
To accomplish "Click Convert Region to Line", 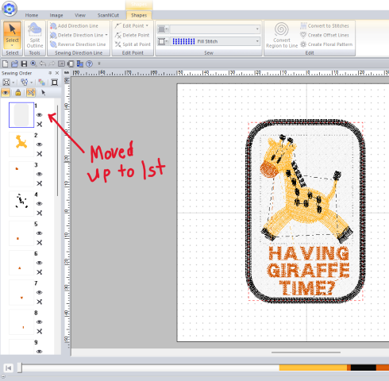I will click(282, 35).
